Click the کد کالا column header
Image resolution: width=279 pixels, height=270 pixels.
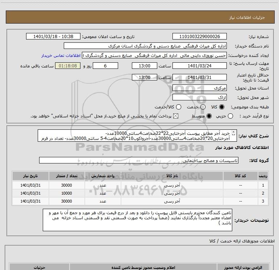tap(240, 176)
